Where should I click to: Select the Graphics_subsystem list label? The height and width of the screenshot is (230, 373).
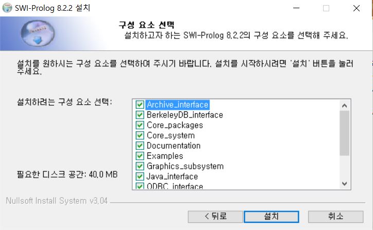coord(185,166)
